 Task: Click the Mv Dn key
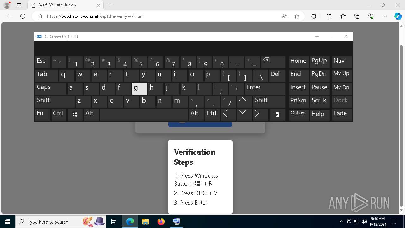[342, 88]
